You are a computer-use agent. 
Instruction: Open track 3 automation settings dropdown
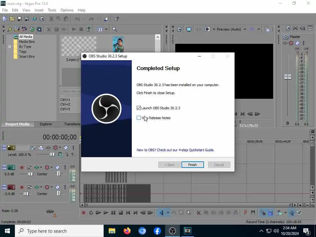(x=52, y=187)
